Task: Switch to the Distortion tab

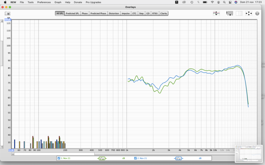Action: (114, 14)
